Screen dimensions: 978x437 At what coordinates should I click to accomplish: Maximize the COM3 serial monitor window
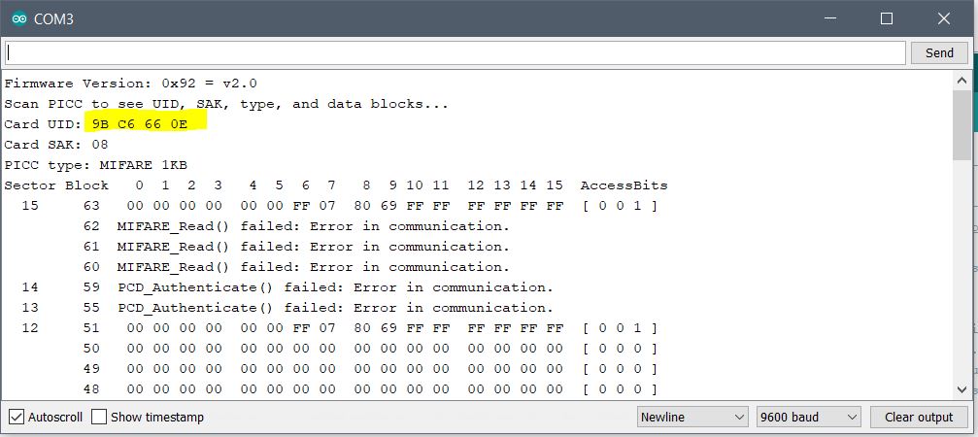886,18
